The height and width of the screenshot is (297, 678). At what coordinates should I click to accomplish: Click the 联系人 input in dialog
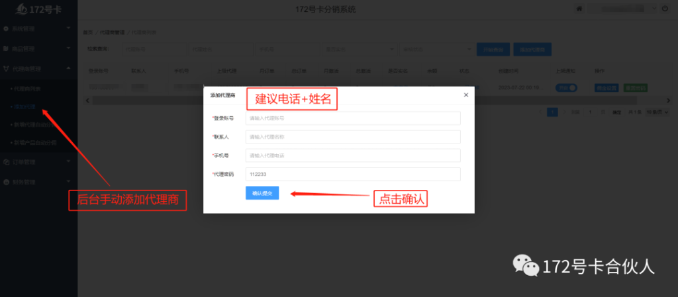pos(353,137)
